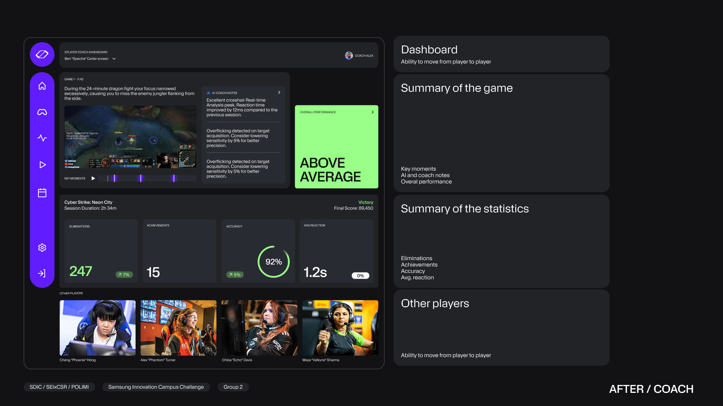The width and height of the screenshot is (723, 406).
Task: Click the 92% accuracy circular gauge
Action: [x=273, y=262]
